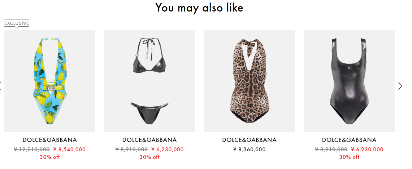
Task: Open the metallic black one-piece swimsuit image
Action: point(349,81)
